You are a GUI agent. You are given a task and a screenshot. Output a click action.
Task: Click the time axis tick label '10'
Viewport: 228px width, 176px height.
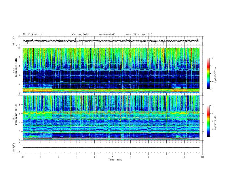point(202,157)
